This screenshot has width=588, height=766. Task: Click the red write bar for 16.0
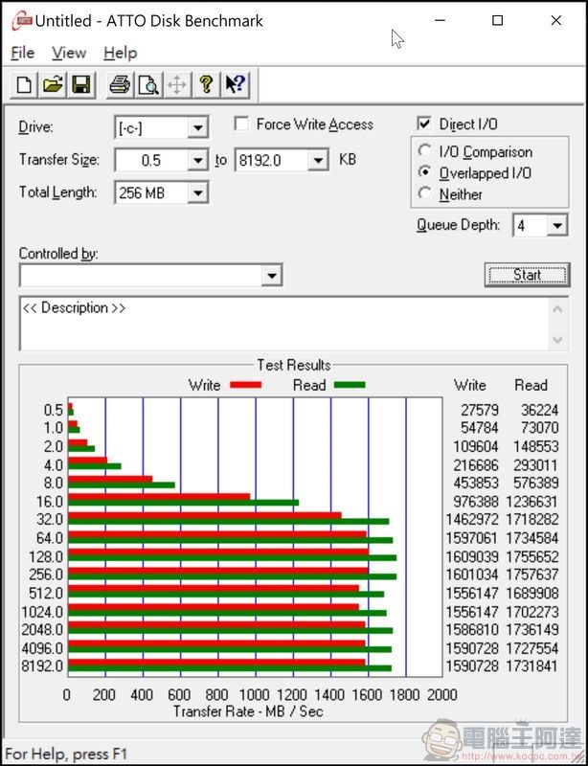pyautogui.click(x=159, y=497)
